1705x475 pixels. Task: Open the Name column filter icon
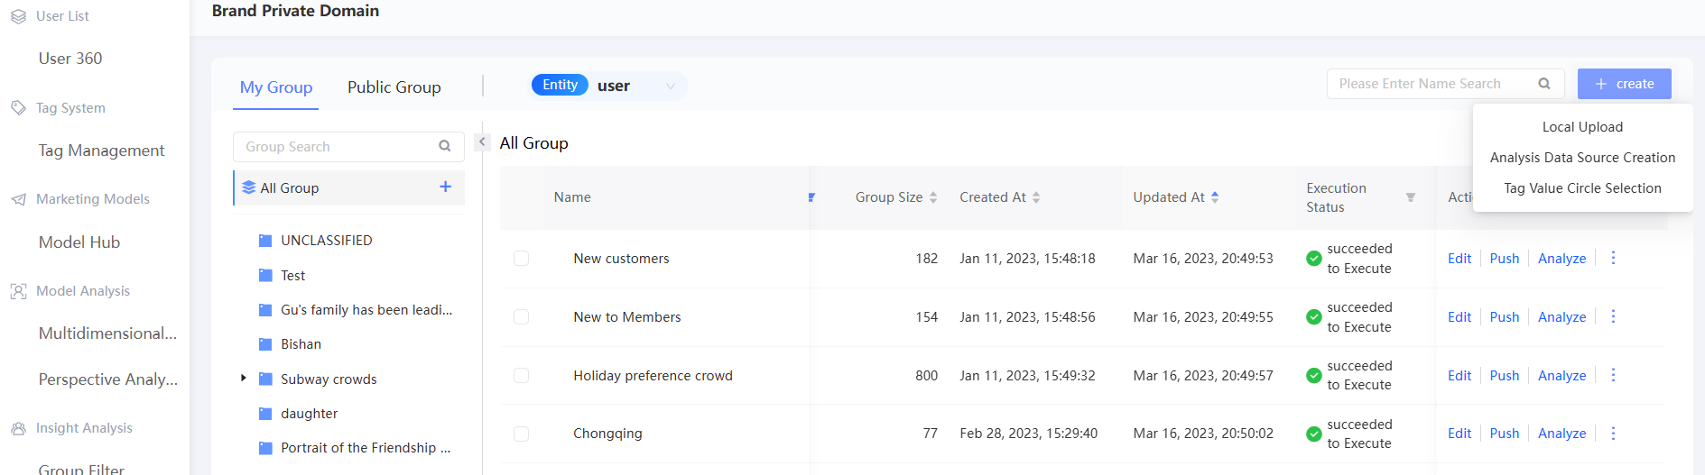(811, 197)
